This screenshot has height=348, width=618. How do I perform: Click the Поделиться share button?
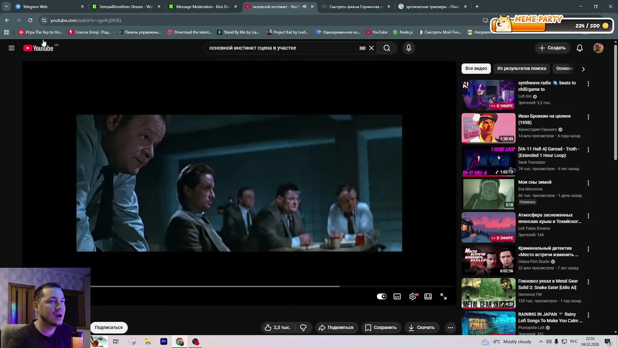336,327
